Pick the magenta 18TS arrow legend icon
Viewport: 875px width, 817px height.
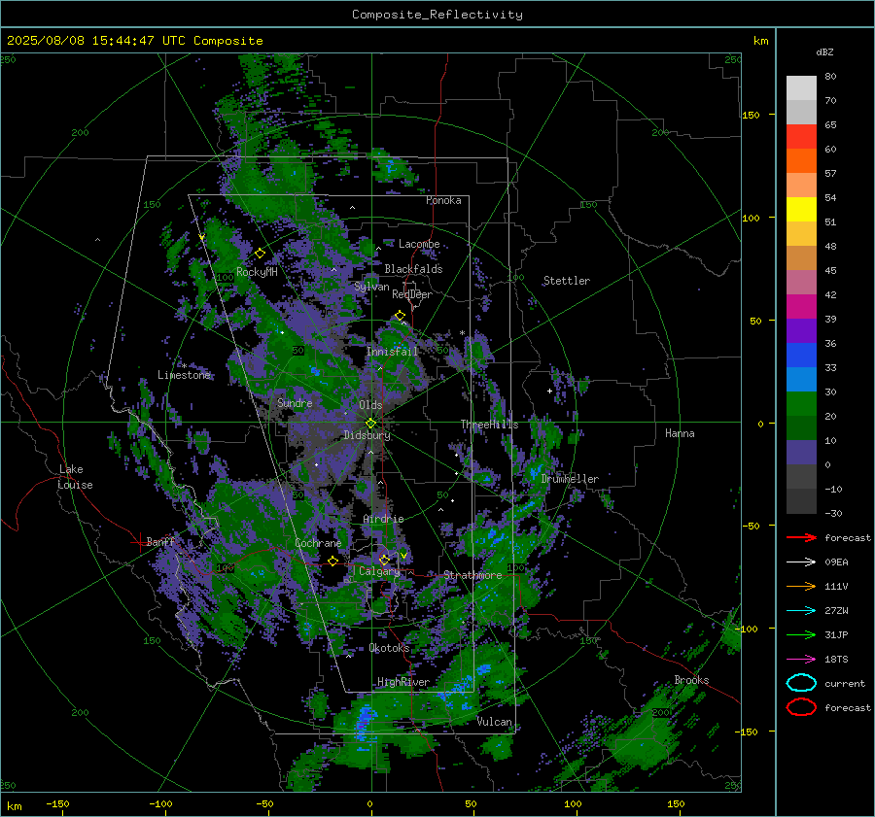pos(801,660)
